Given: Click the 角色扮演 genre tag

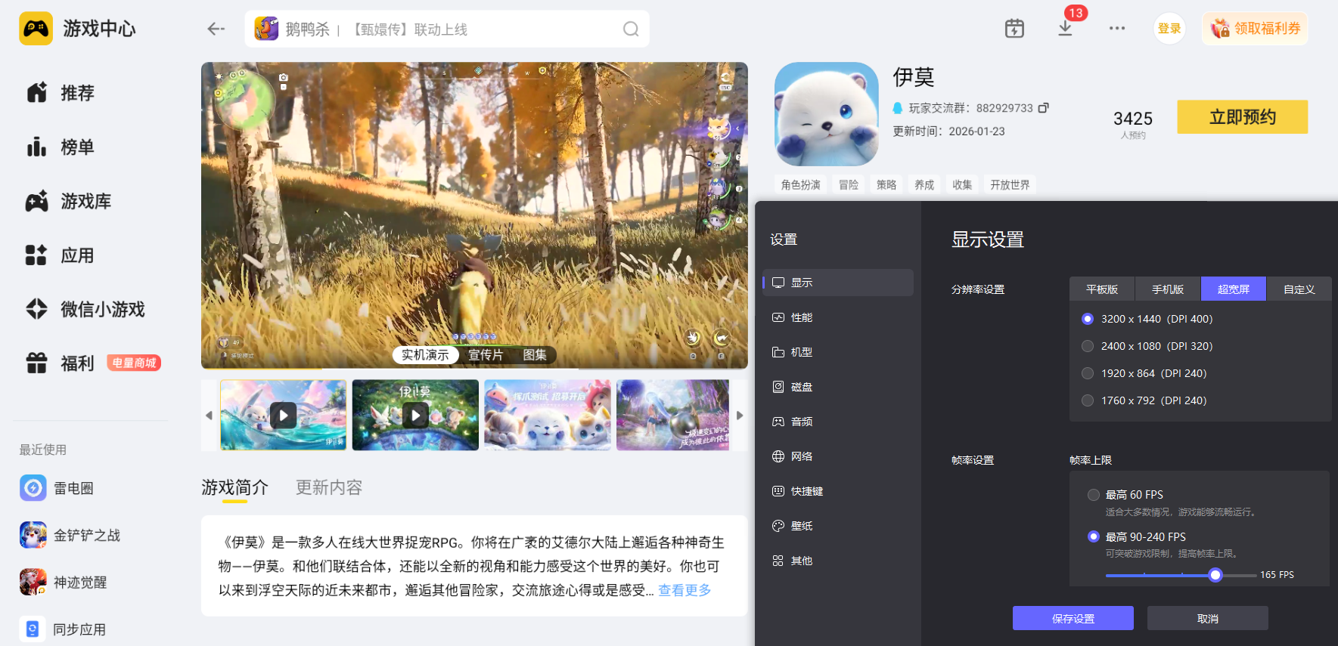Looking at the screenshot, I should point(801,185).
